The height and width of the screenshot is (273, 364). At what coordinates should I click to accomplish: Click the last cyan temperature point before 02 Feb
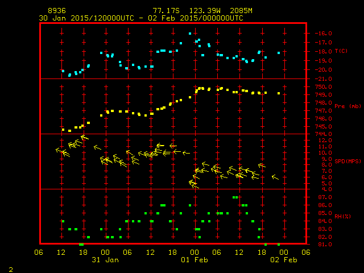(279, 53)
